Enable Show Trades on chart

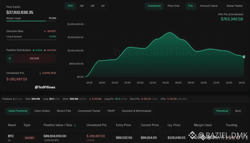pyautogui.click(x=234, y=6)
